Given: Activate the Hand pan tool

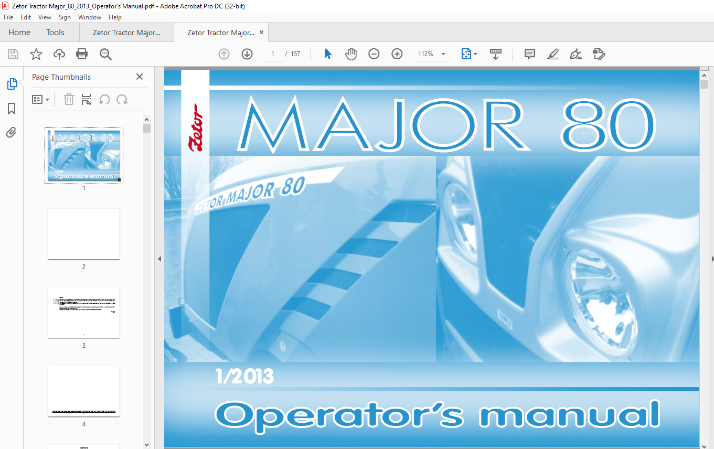Looking at the screenshot, I should tap(350, 54).
